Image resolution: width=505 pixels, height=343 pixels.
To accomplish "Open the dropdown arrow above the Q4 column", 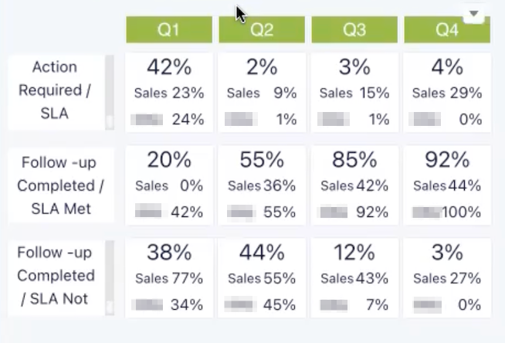I will tap(473, 13).
